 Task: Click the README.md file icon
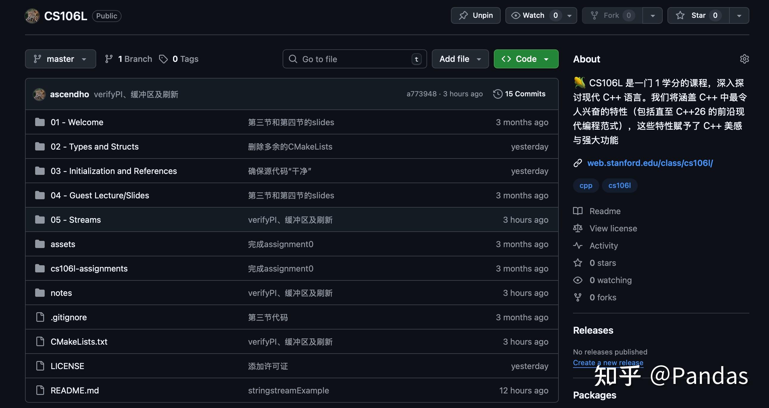pos(40,390)
